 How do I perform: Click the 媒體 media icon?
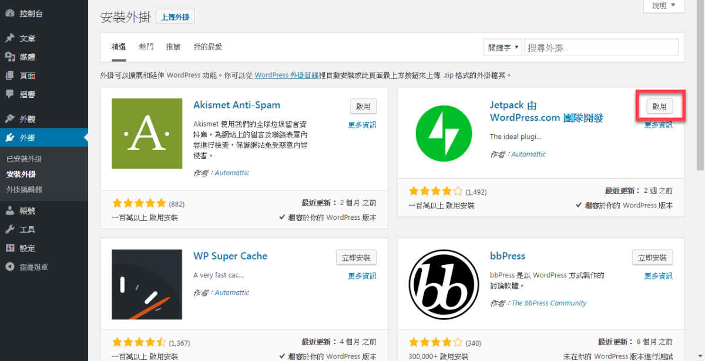coord(10,57)
